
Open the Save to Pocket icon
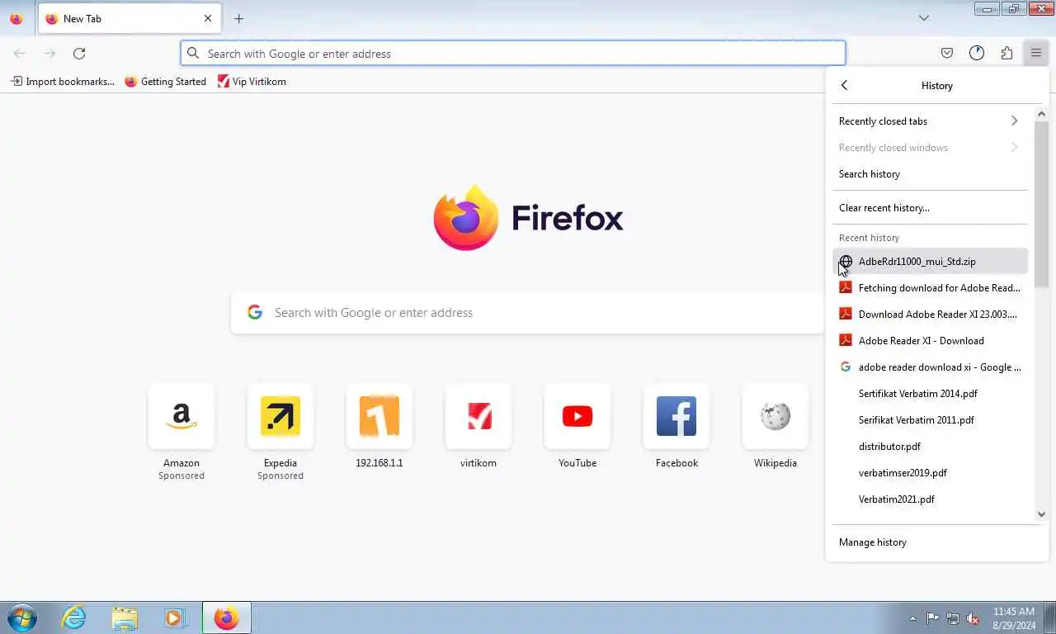[947, 54]
